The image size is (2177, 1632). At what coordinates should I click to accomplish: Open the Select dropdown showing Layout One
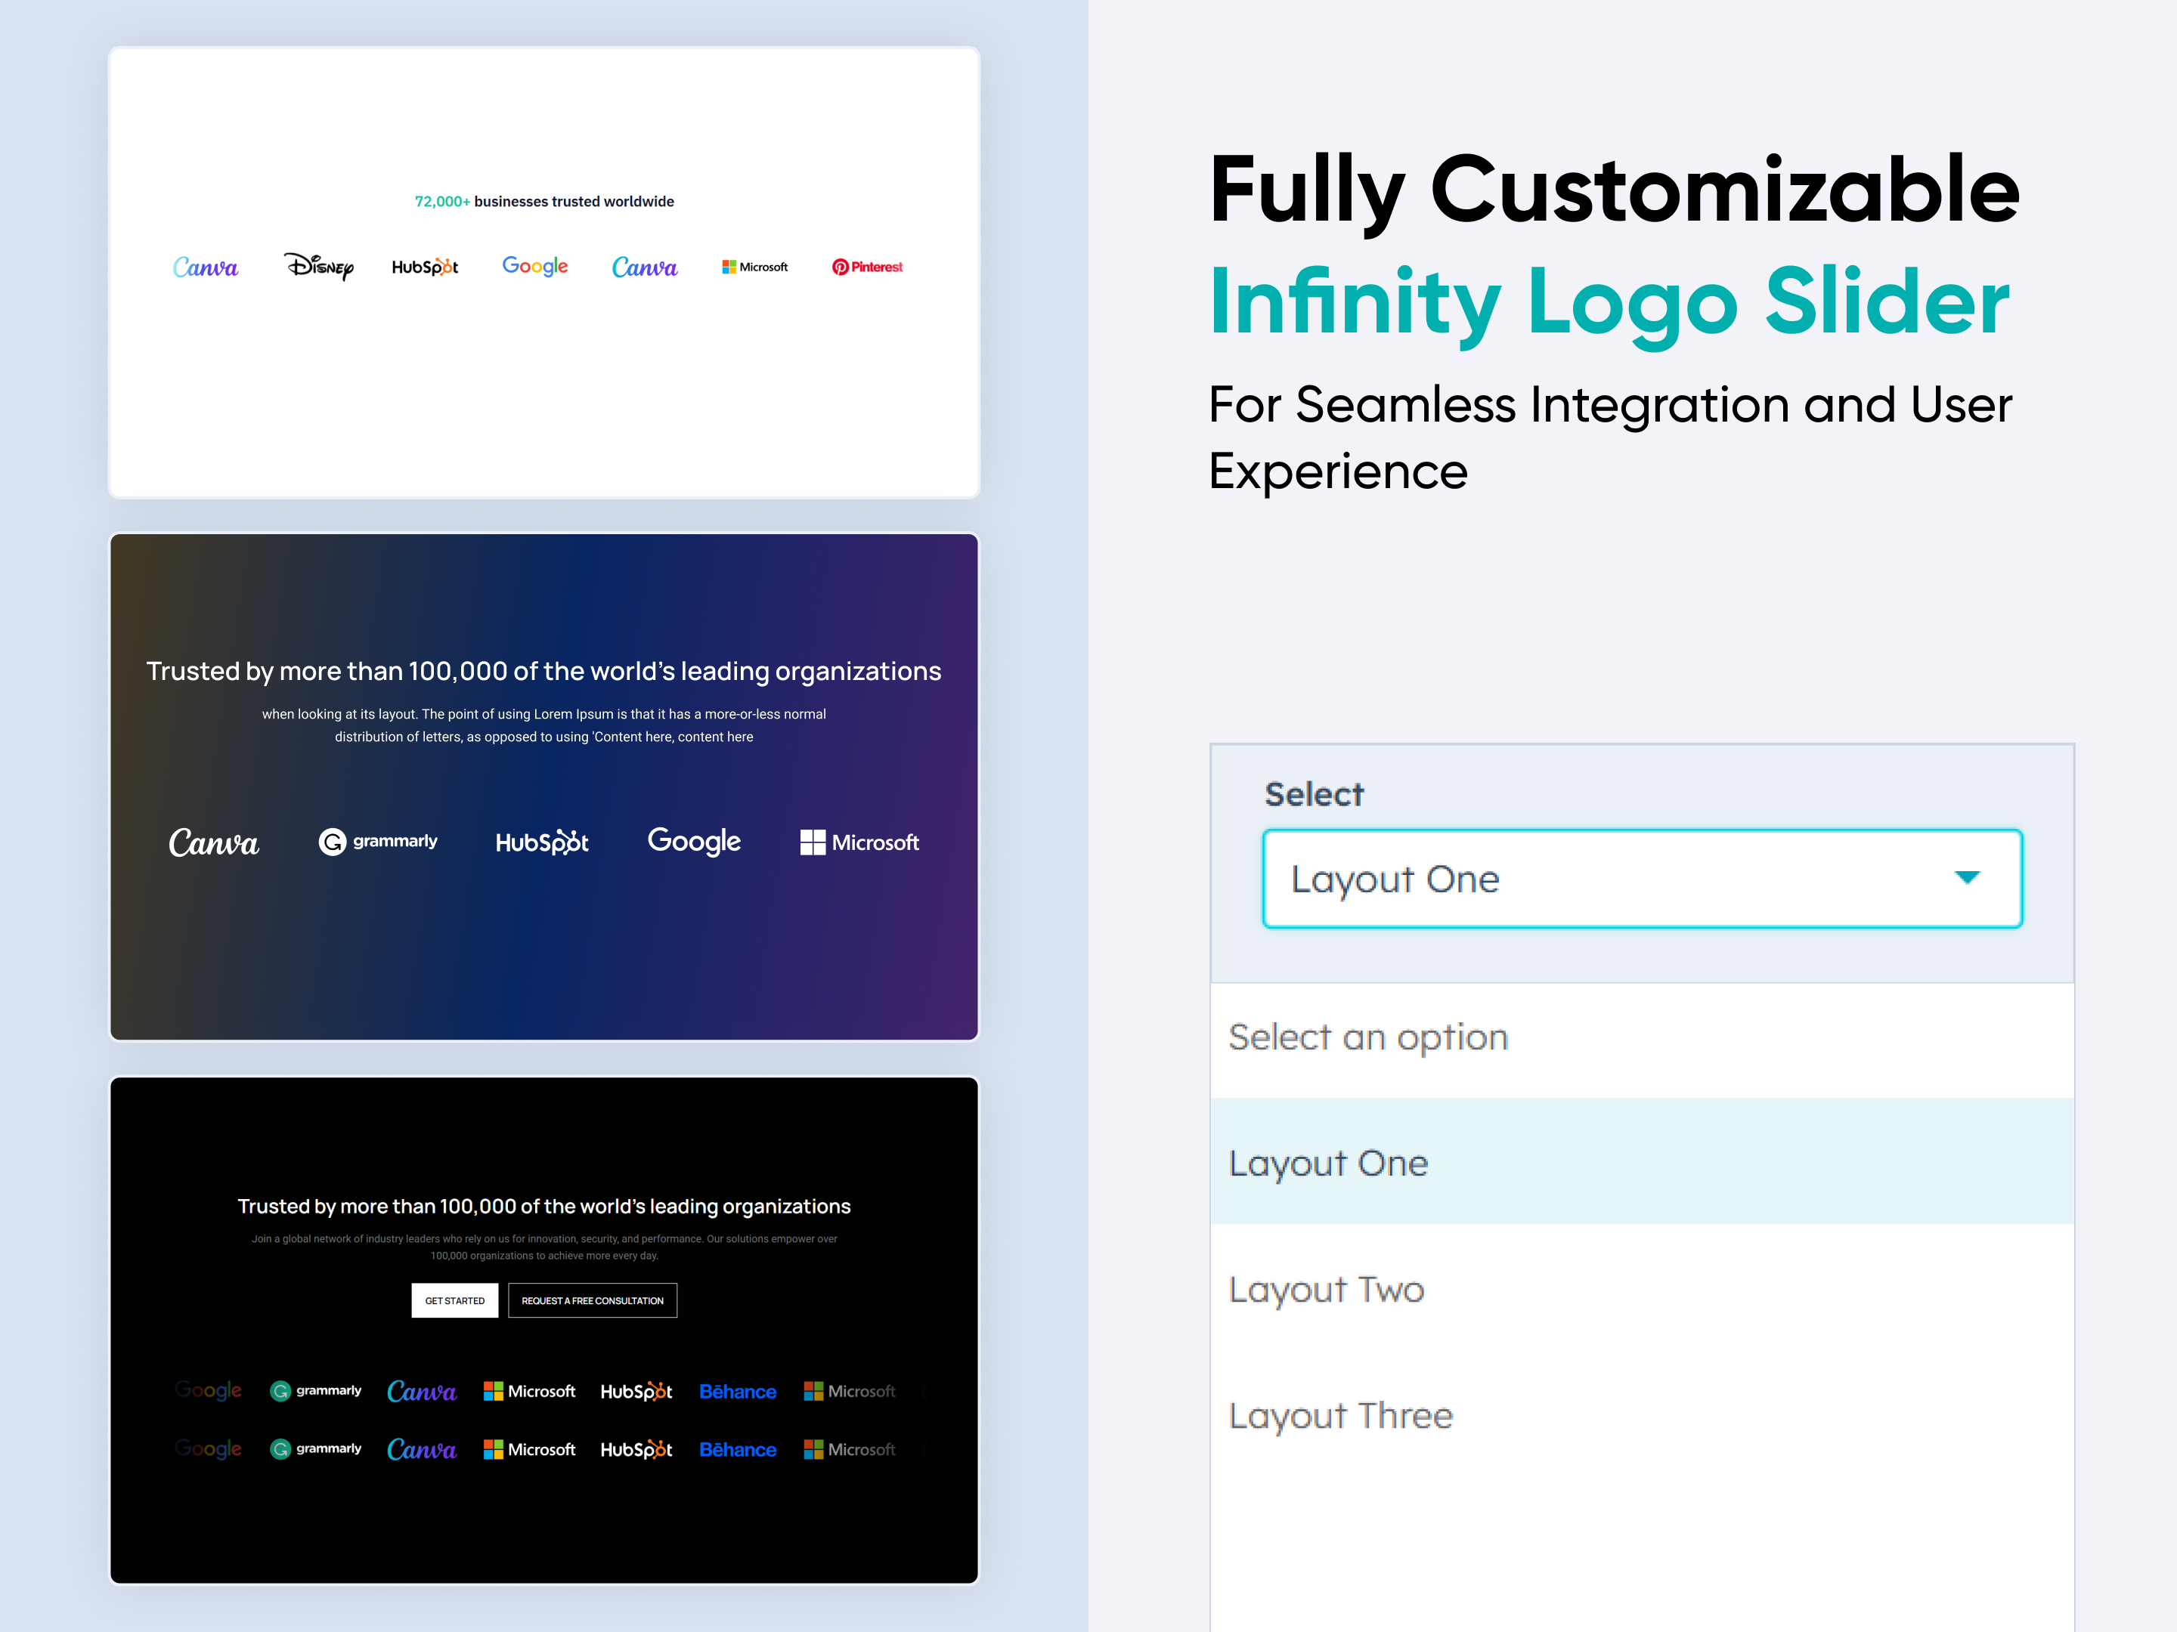(1643, 879)
